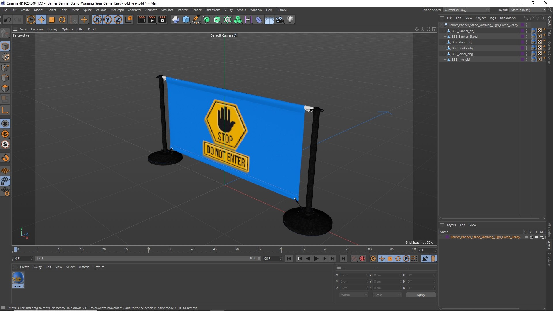The height and width of the screenshot is (311, 553).
Task: Click the Live Selection tool
Action: 31,20
